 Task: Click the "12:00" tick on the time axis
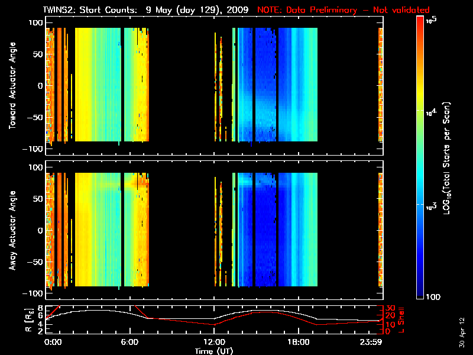[213, 342]
